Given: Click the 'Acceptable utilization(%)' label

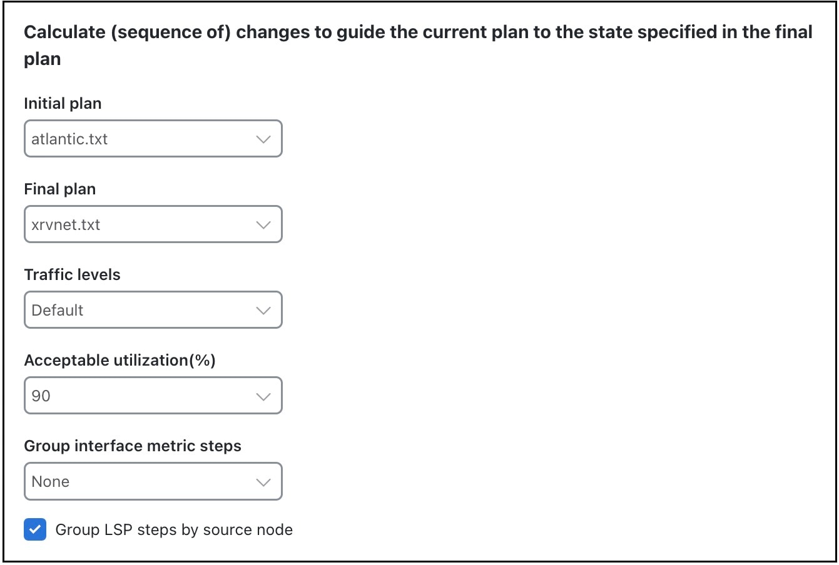Looking at the screenshot, I should tap(119, 360).
